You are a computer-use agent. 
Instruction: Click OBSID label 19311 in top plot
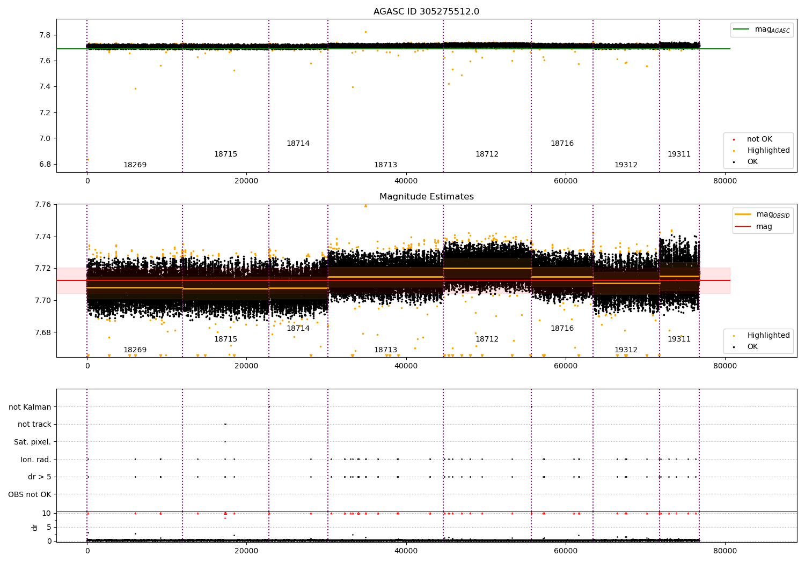pos(679,154)
